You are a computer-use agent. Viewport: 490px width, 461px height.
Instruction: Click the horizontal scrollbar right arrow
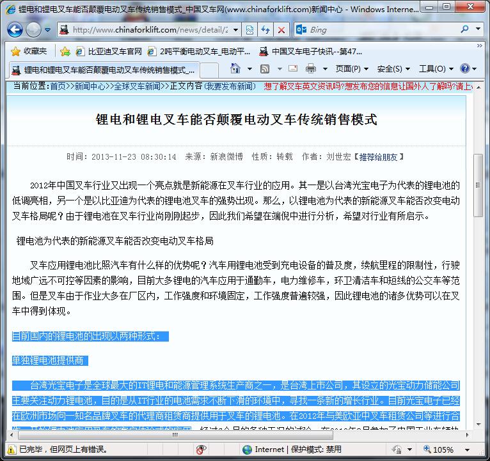pyautogui.click(x=468, y=435)
